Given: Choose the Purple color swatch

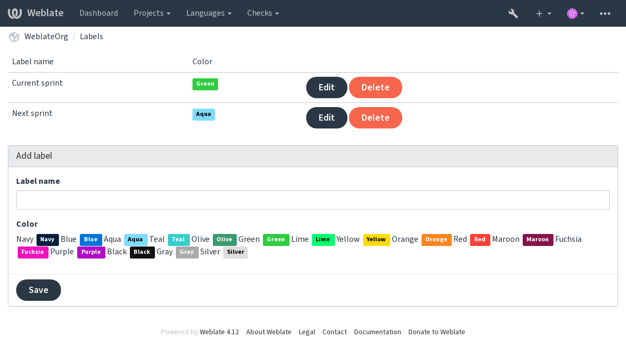Looking at the screenshot, I should (x=91, y=252).
